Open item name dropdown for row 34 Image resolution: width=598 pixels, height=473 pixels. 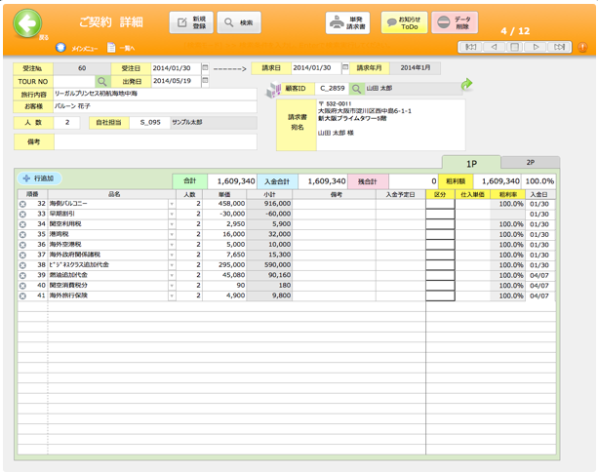172,224
